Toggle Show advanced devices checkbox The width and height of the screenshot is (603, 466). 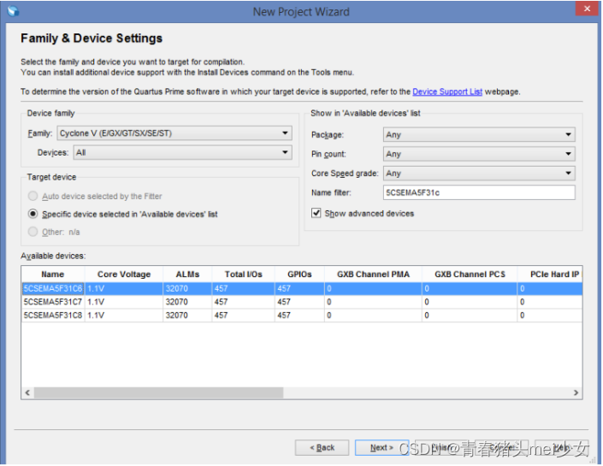316,213
